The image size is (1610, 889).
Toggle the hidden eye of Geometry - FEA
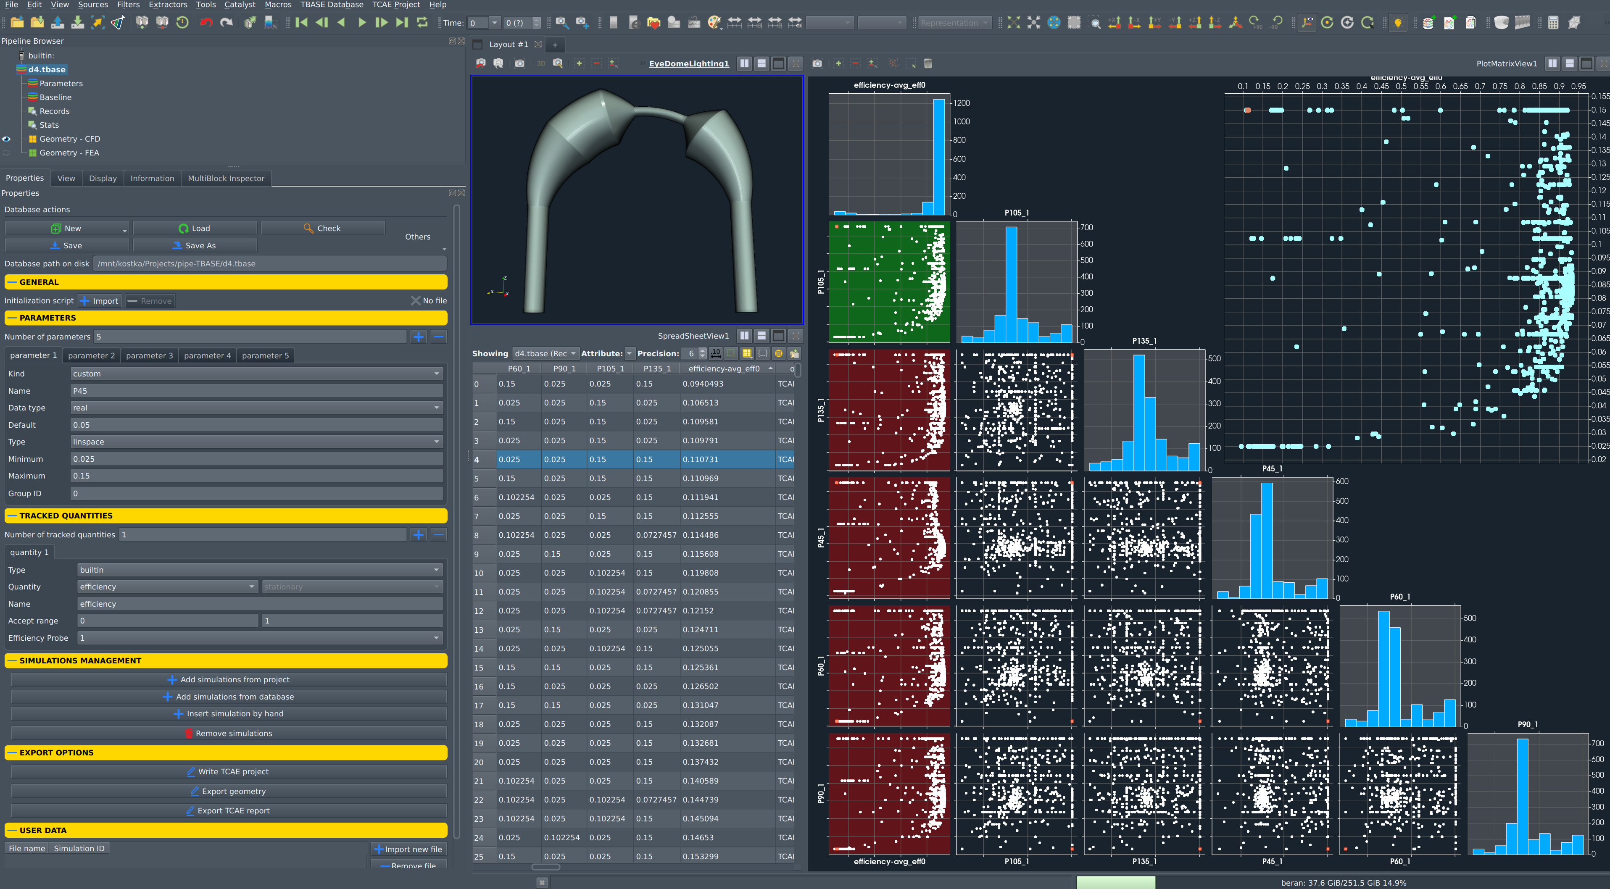tap(7, 153)
